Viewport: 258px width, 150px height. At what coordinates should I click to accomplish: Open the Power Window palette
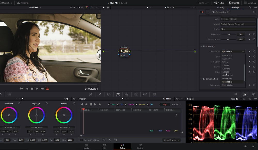[109, 94]
